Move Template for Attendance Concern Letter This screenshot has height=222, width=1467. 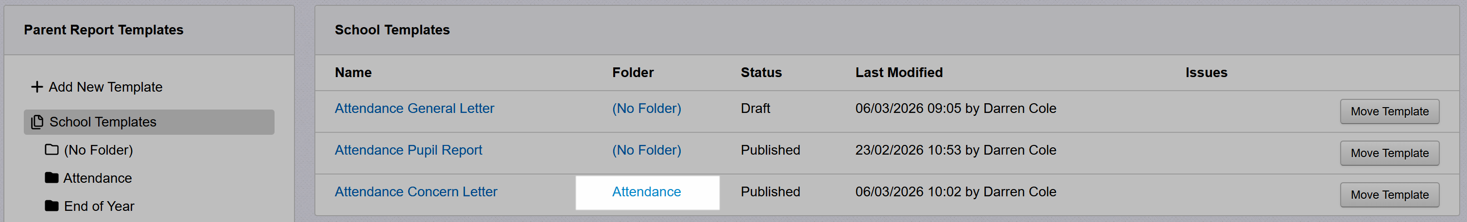tap(1389, 195)
